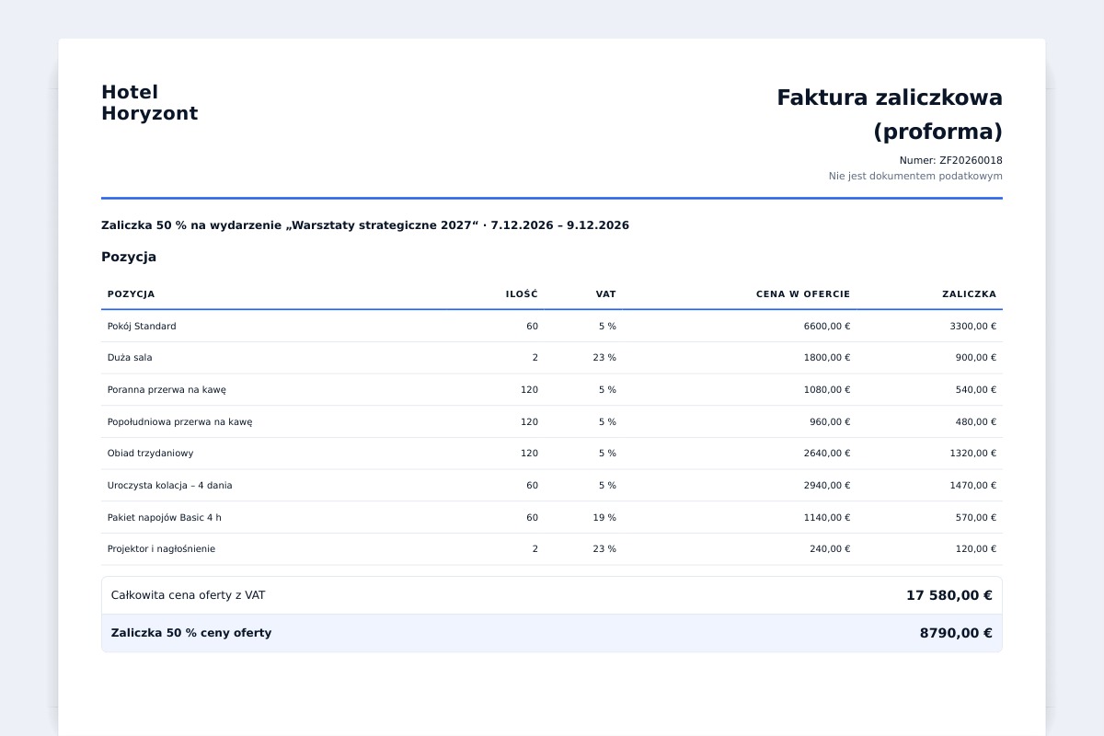1104x736 pixels.
Task: Click the 900,00 € deposit amount
Action: coord(976,358)
